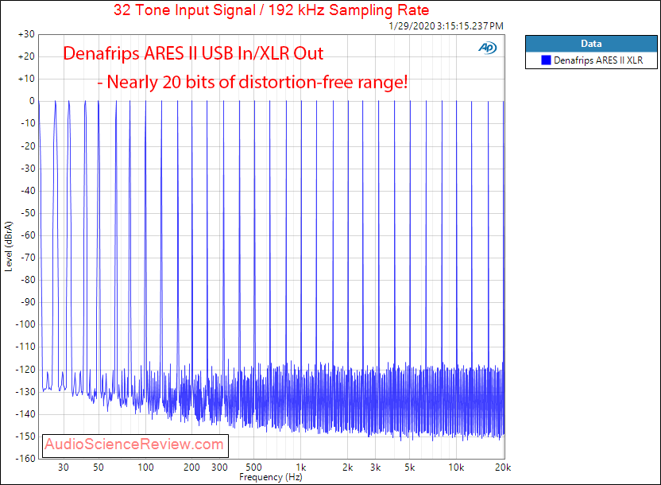
Task: Click the -100 y-axis label
Action: pos(25,324)
